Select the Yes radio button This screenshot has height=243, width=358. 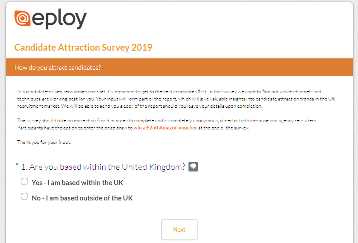[24, 181]
